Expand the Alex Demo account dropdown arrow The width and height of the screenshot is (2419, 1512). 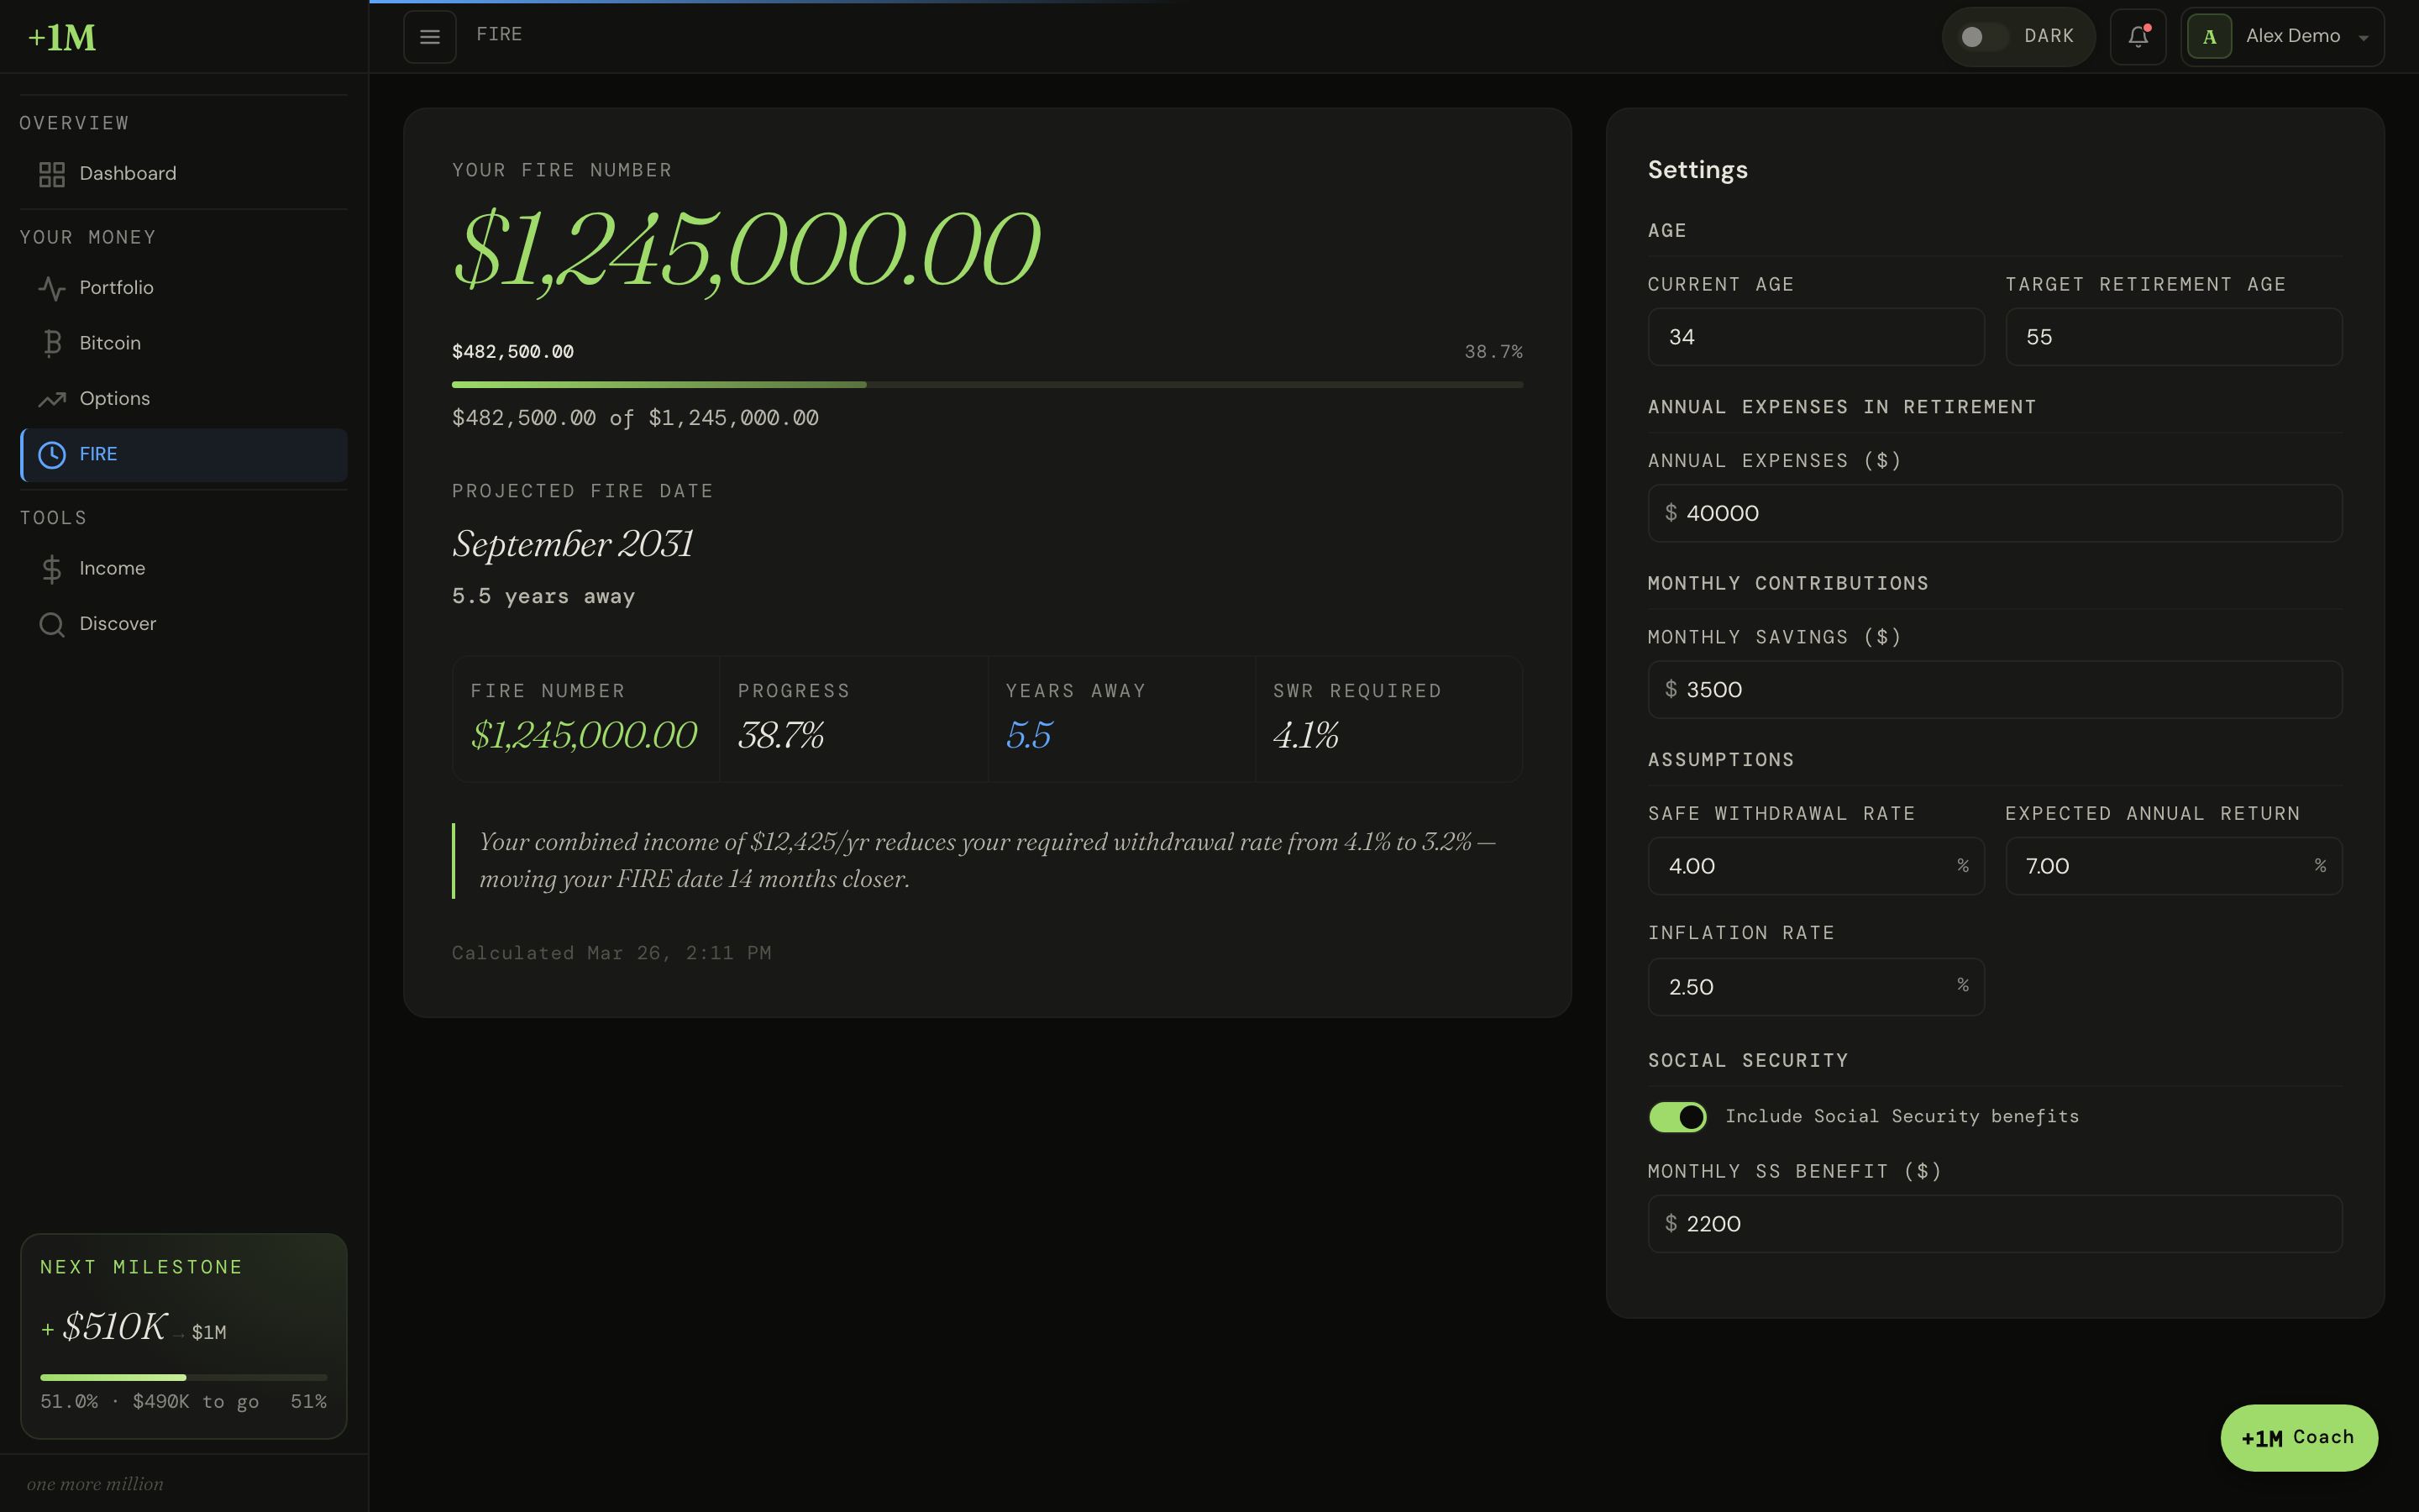click(x=2363, y=38)
